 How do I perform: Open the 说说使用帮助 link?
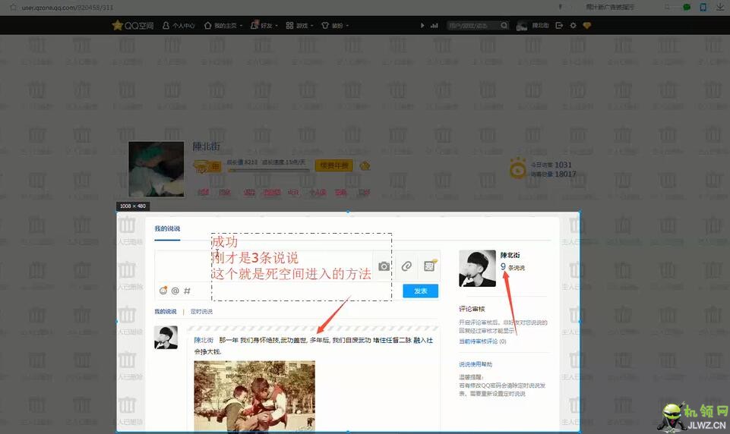pos(476,364)
